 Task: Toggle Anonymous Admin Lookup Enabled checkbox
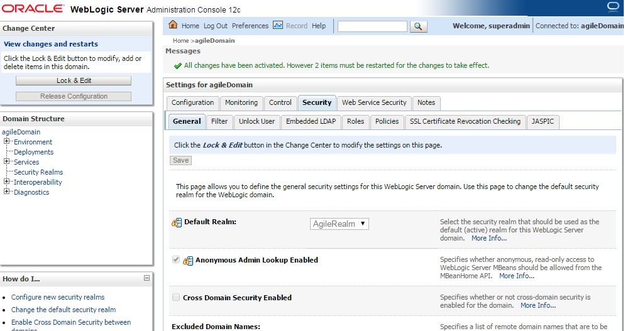[x=176, y=259]
